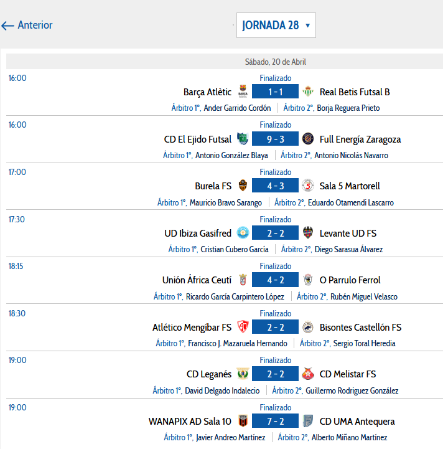
Task: Click the CD El Ejido Futsal crest
Action: [243, 139]
